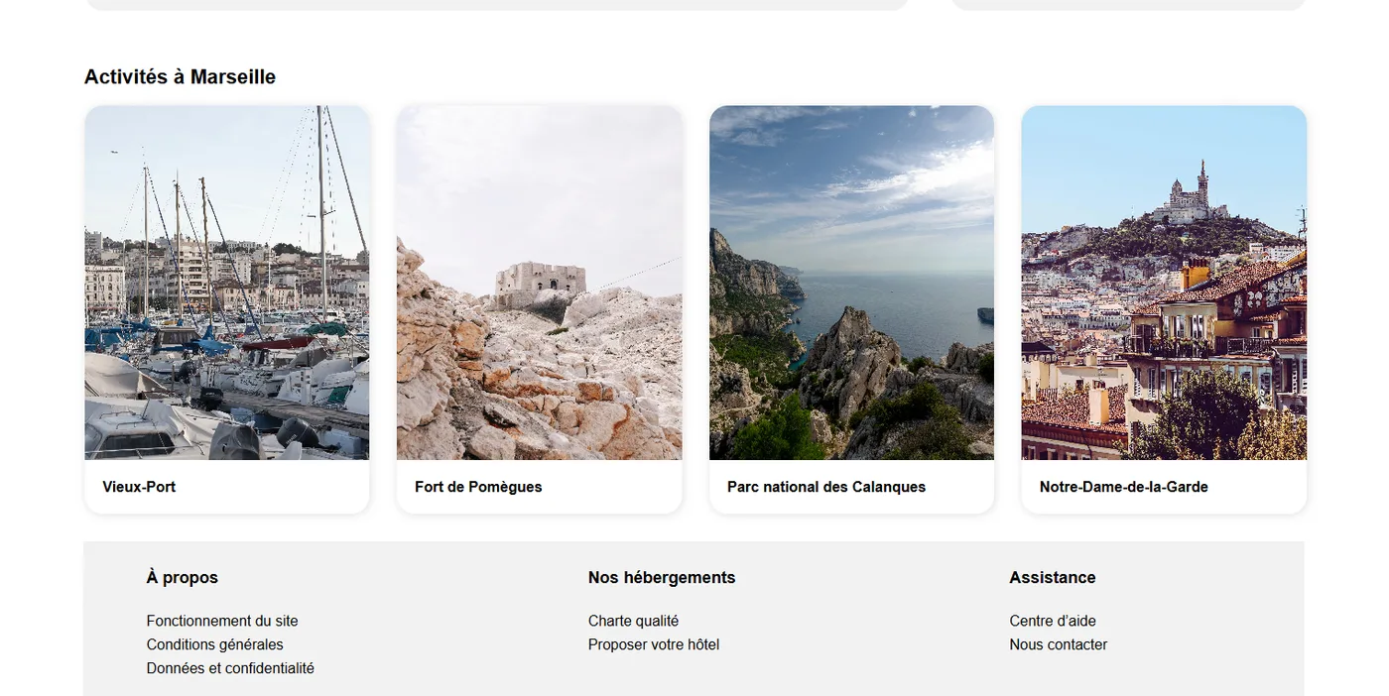Open the Notre-Dame-de-la-Garde photo

tap(1164, 283)
